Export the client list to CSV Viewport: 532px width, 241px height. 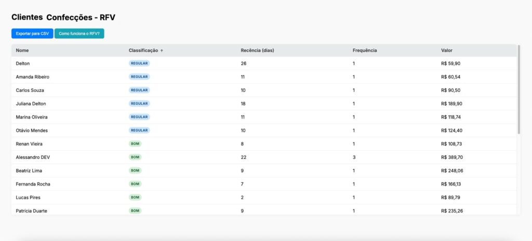click(32, 34)
